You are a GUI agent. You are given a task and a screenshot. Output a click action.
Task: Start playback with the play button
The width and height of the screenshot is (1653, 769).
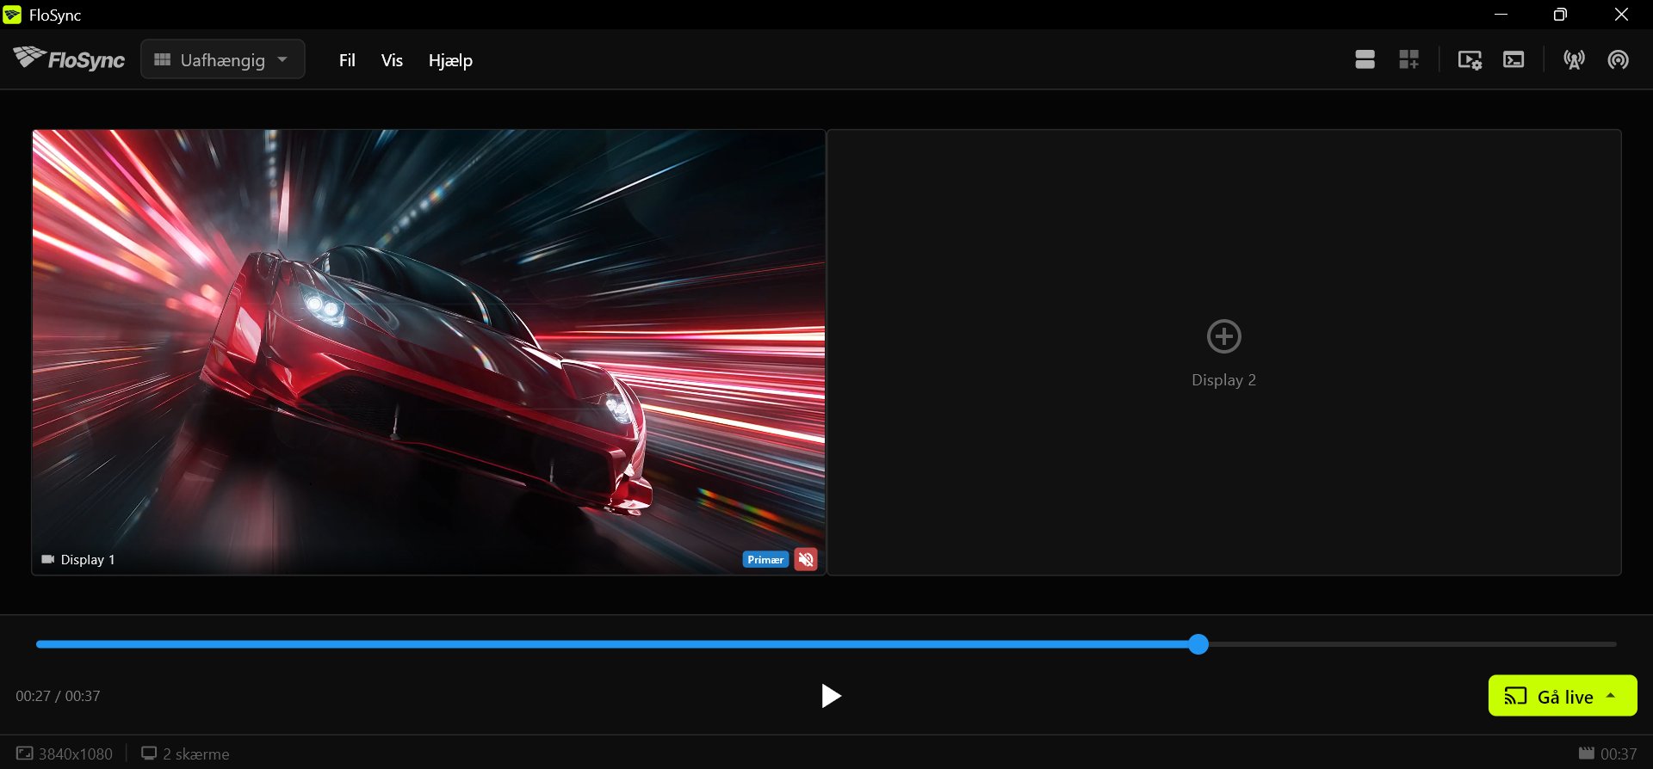[x=830, y=696]
